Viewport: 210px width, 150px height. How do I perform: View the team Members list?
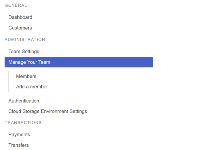tap(26, 76)
